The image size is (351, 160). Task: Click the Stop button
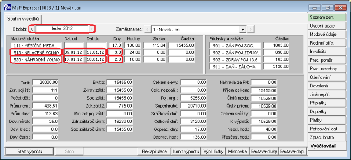click(x=69, y=152)
